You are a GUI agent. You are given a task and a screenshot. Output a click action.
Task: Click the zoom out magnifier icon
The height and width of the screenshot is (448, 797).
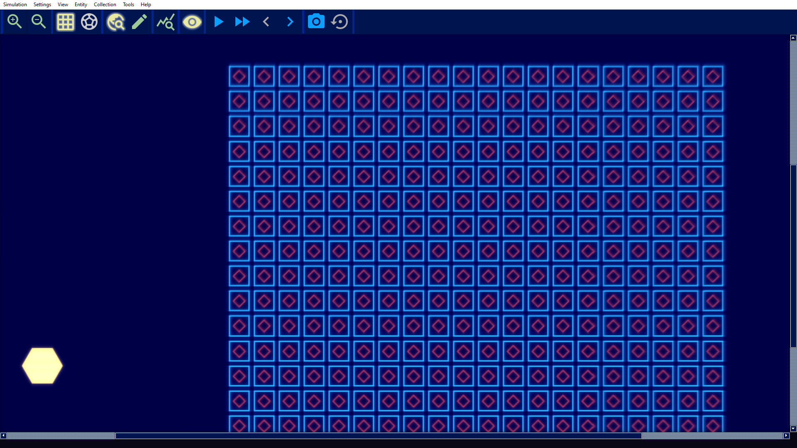point(39,22)
